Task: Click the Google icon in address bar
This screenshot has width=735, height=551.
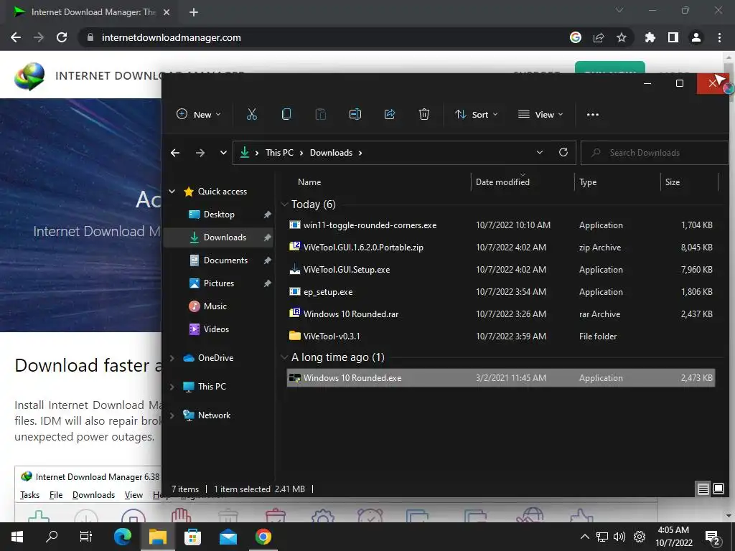Action: (x=576, y=37)
